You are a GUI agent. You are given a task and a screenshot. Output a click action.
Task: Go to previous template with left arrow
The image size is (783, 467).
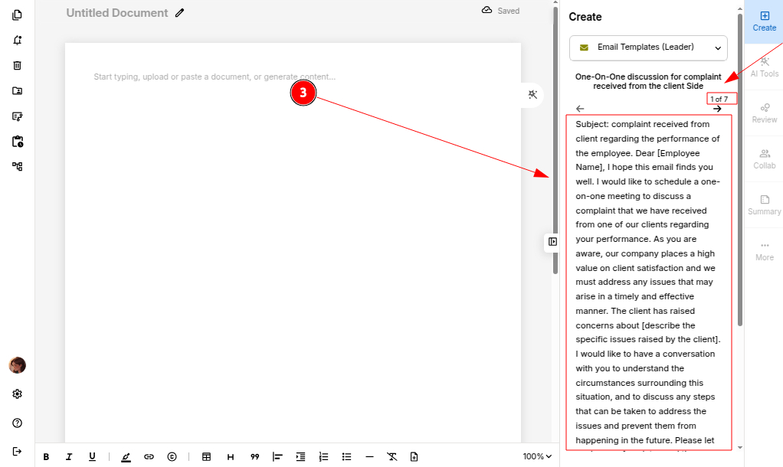coord(580,109)
